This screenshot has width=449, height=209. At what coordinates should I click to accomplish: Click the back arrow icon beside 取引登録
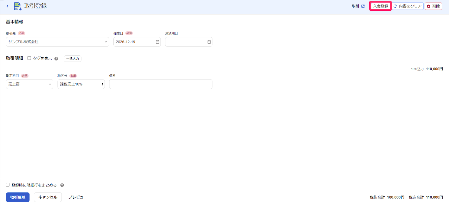coord(7,6)
